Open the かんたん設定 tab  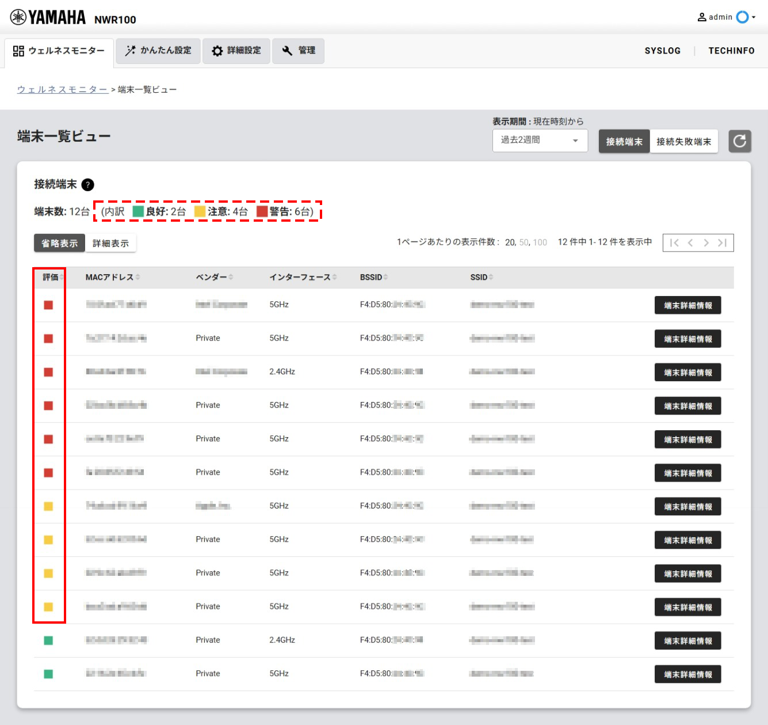pyautogui.click(x=158, y=51)
